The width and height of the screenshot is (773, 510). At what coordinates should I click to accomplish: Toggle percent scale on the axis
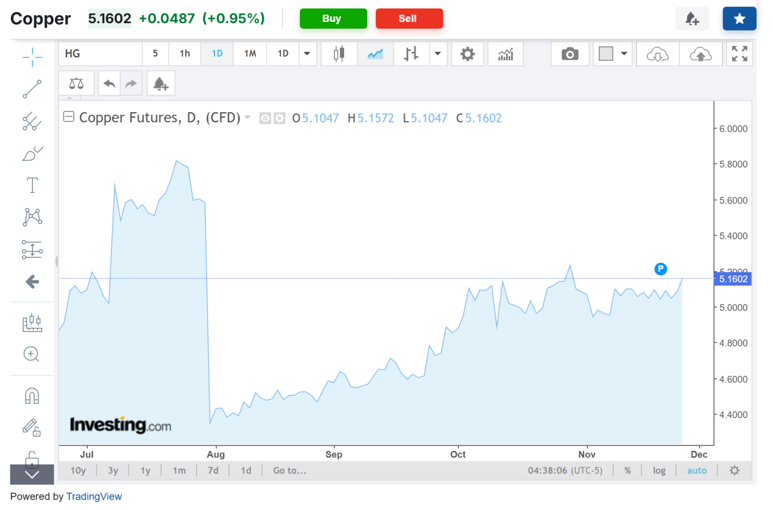tap(627, 470)
